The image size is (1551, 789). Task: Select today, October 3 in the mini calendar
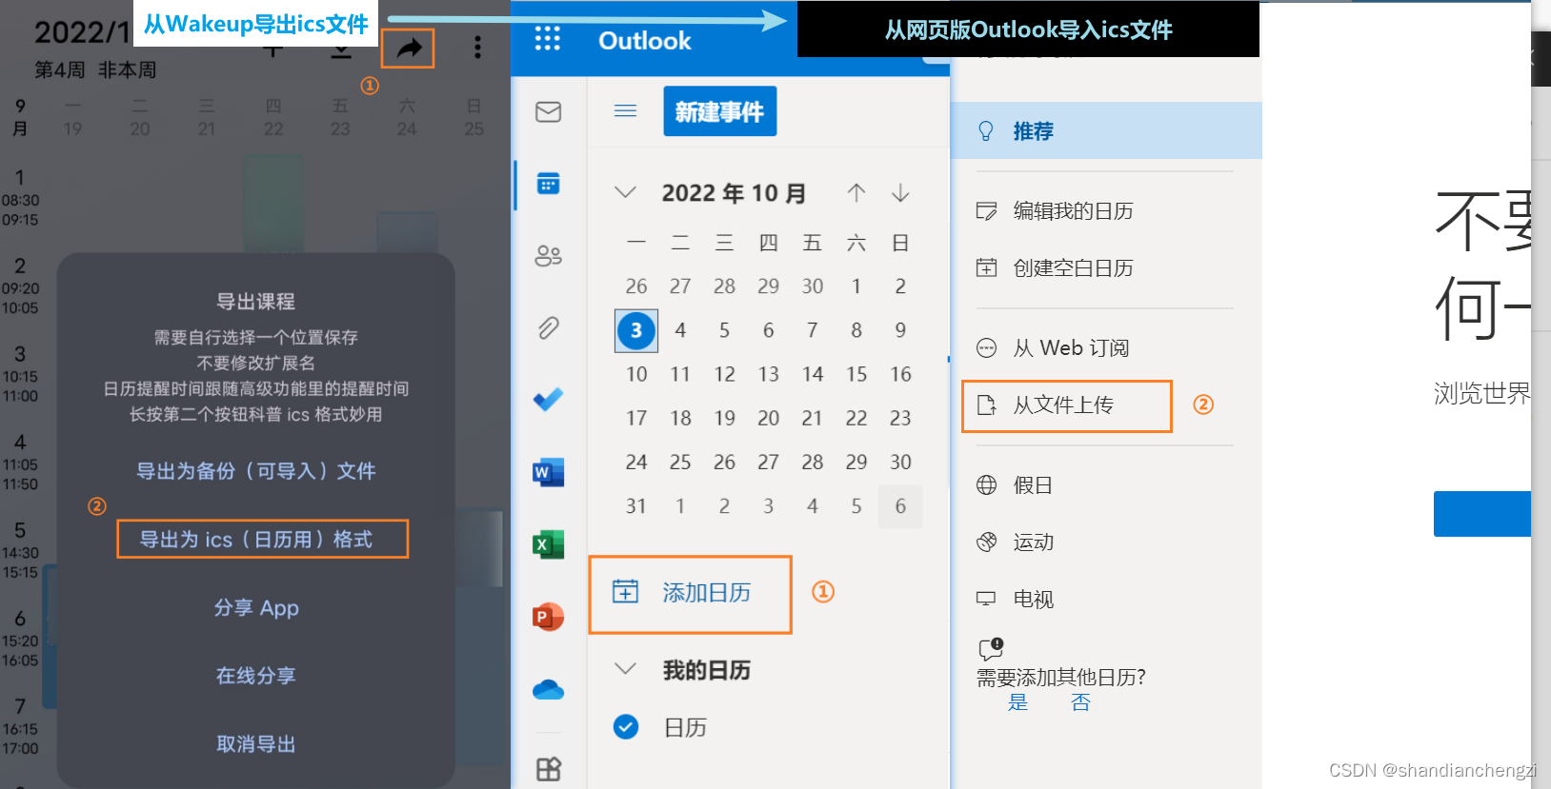(636, 330)
